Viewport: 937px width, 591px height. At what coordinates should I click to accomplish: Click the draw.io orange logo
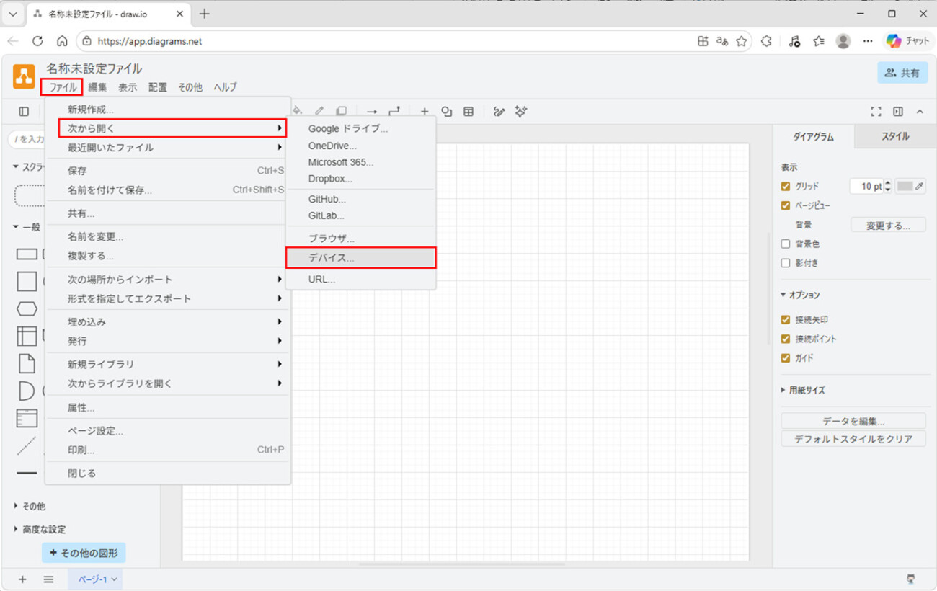click(x=24, y=76)
